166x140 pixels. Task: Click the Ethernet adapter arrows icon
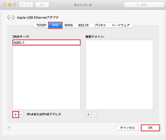tap(11, 17)
